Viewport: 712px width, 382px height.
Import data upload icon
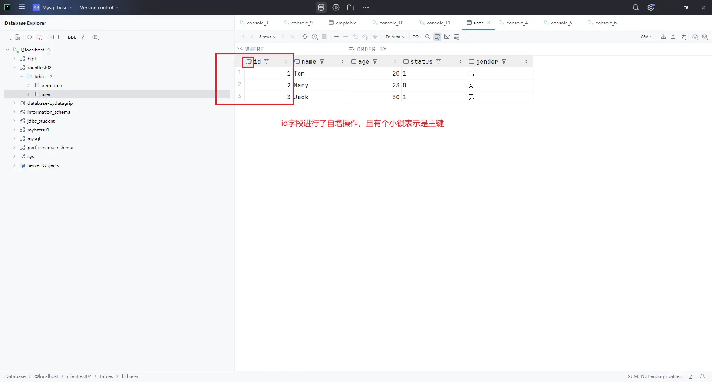click(x=673, y=37)
